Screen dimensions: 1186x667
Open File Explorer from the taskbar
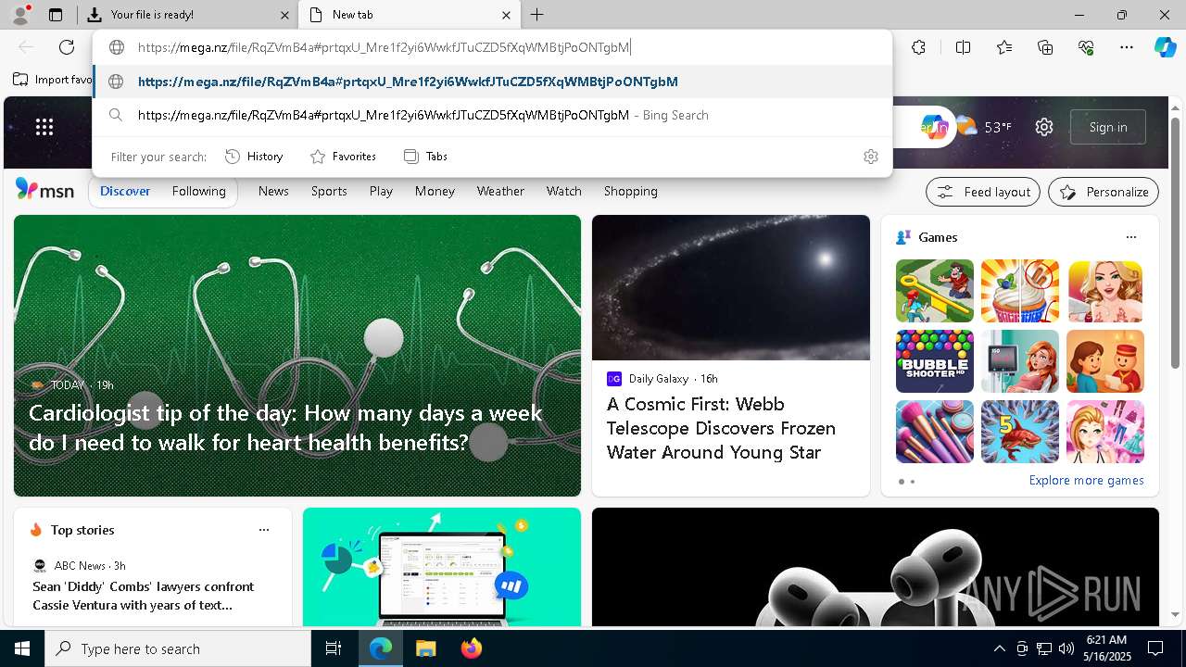(425, 648)
